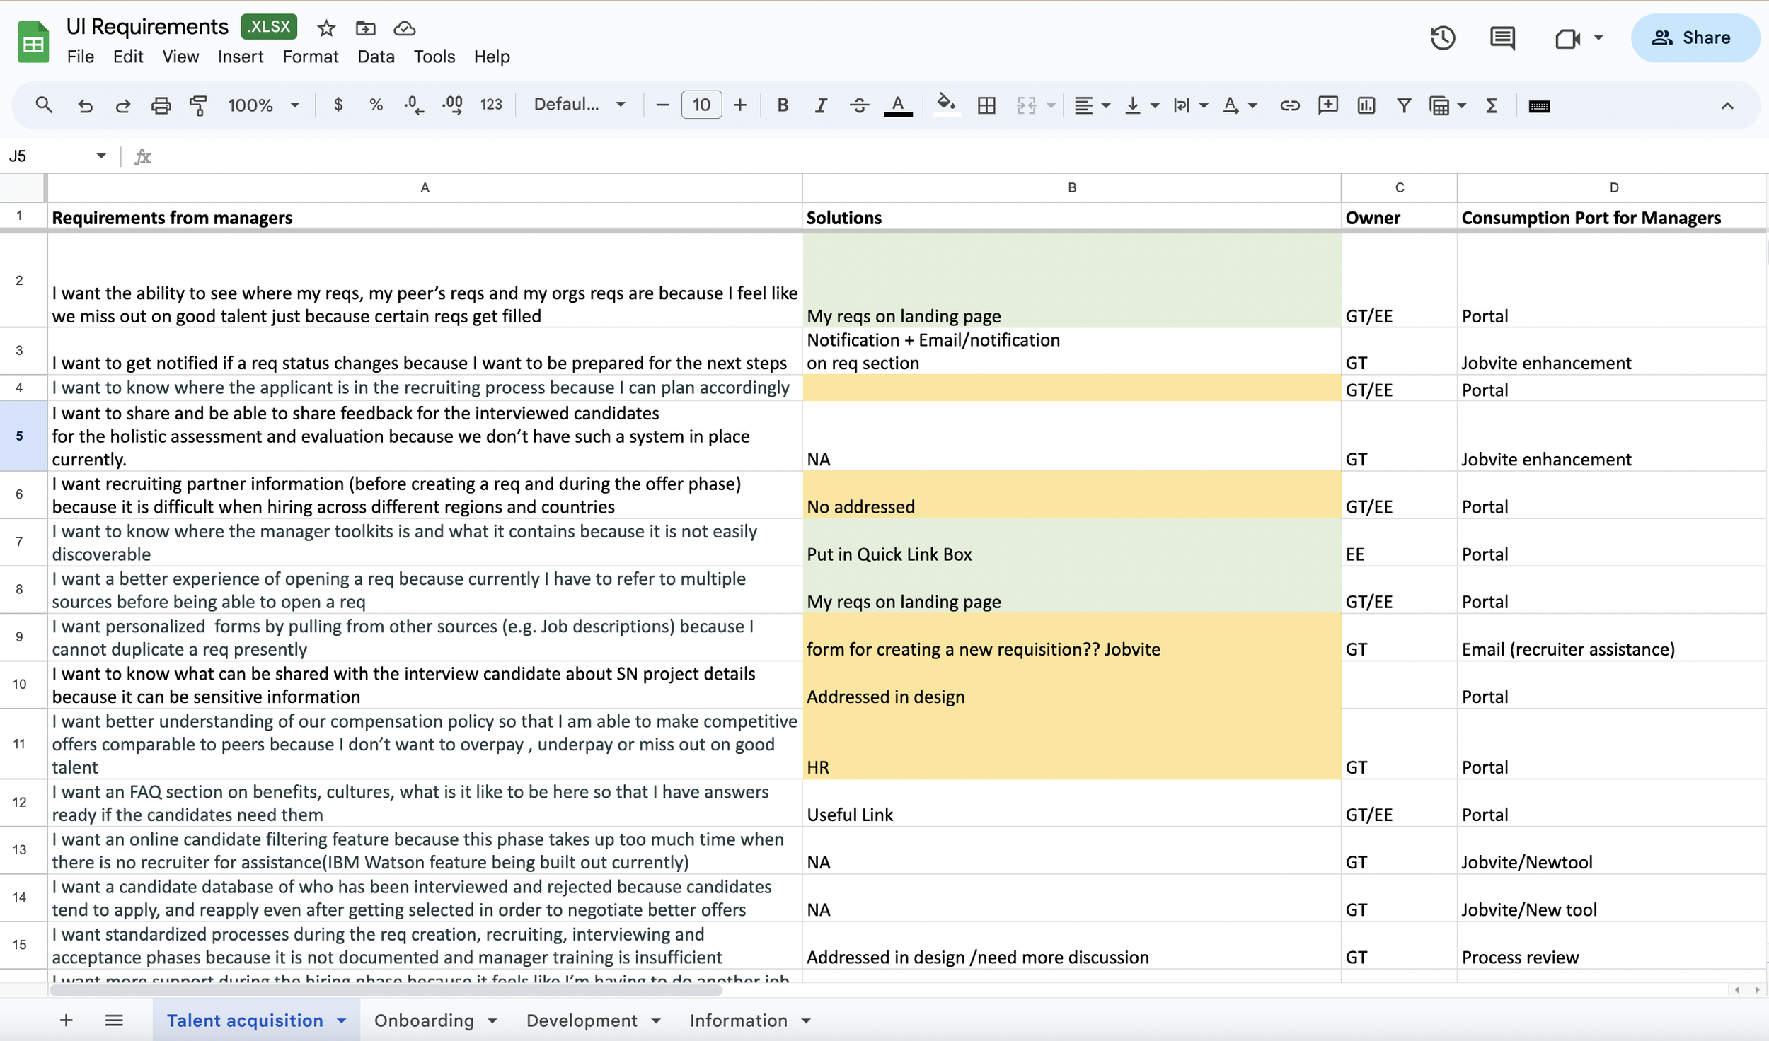Open Talent acquisition tab dropdown arrow
This screenshot has width=1769, height=1041.
tap(342, 1020)
